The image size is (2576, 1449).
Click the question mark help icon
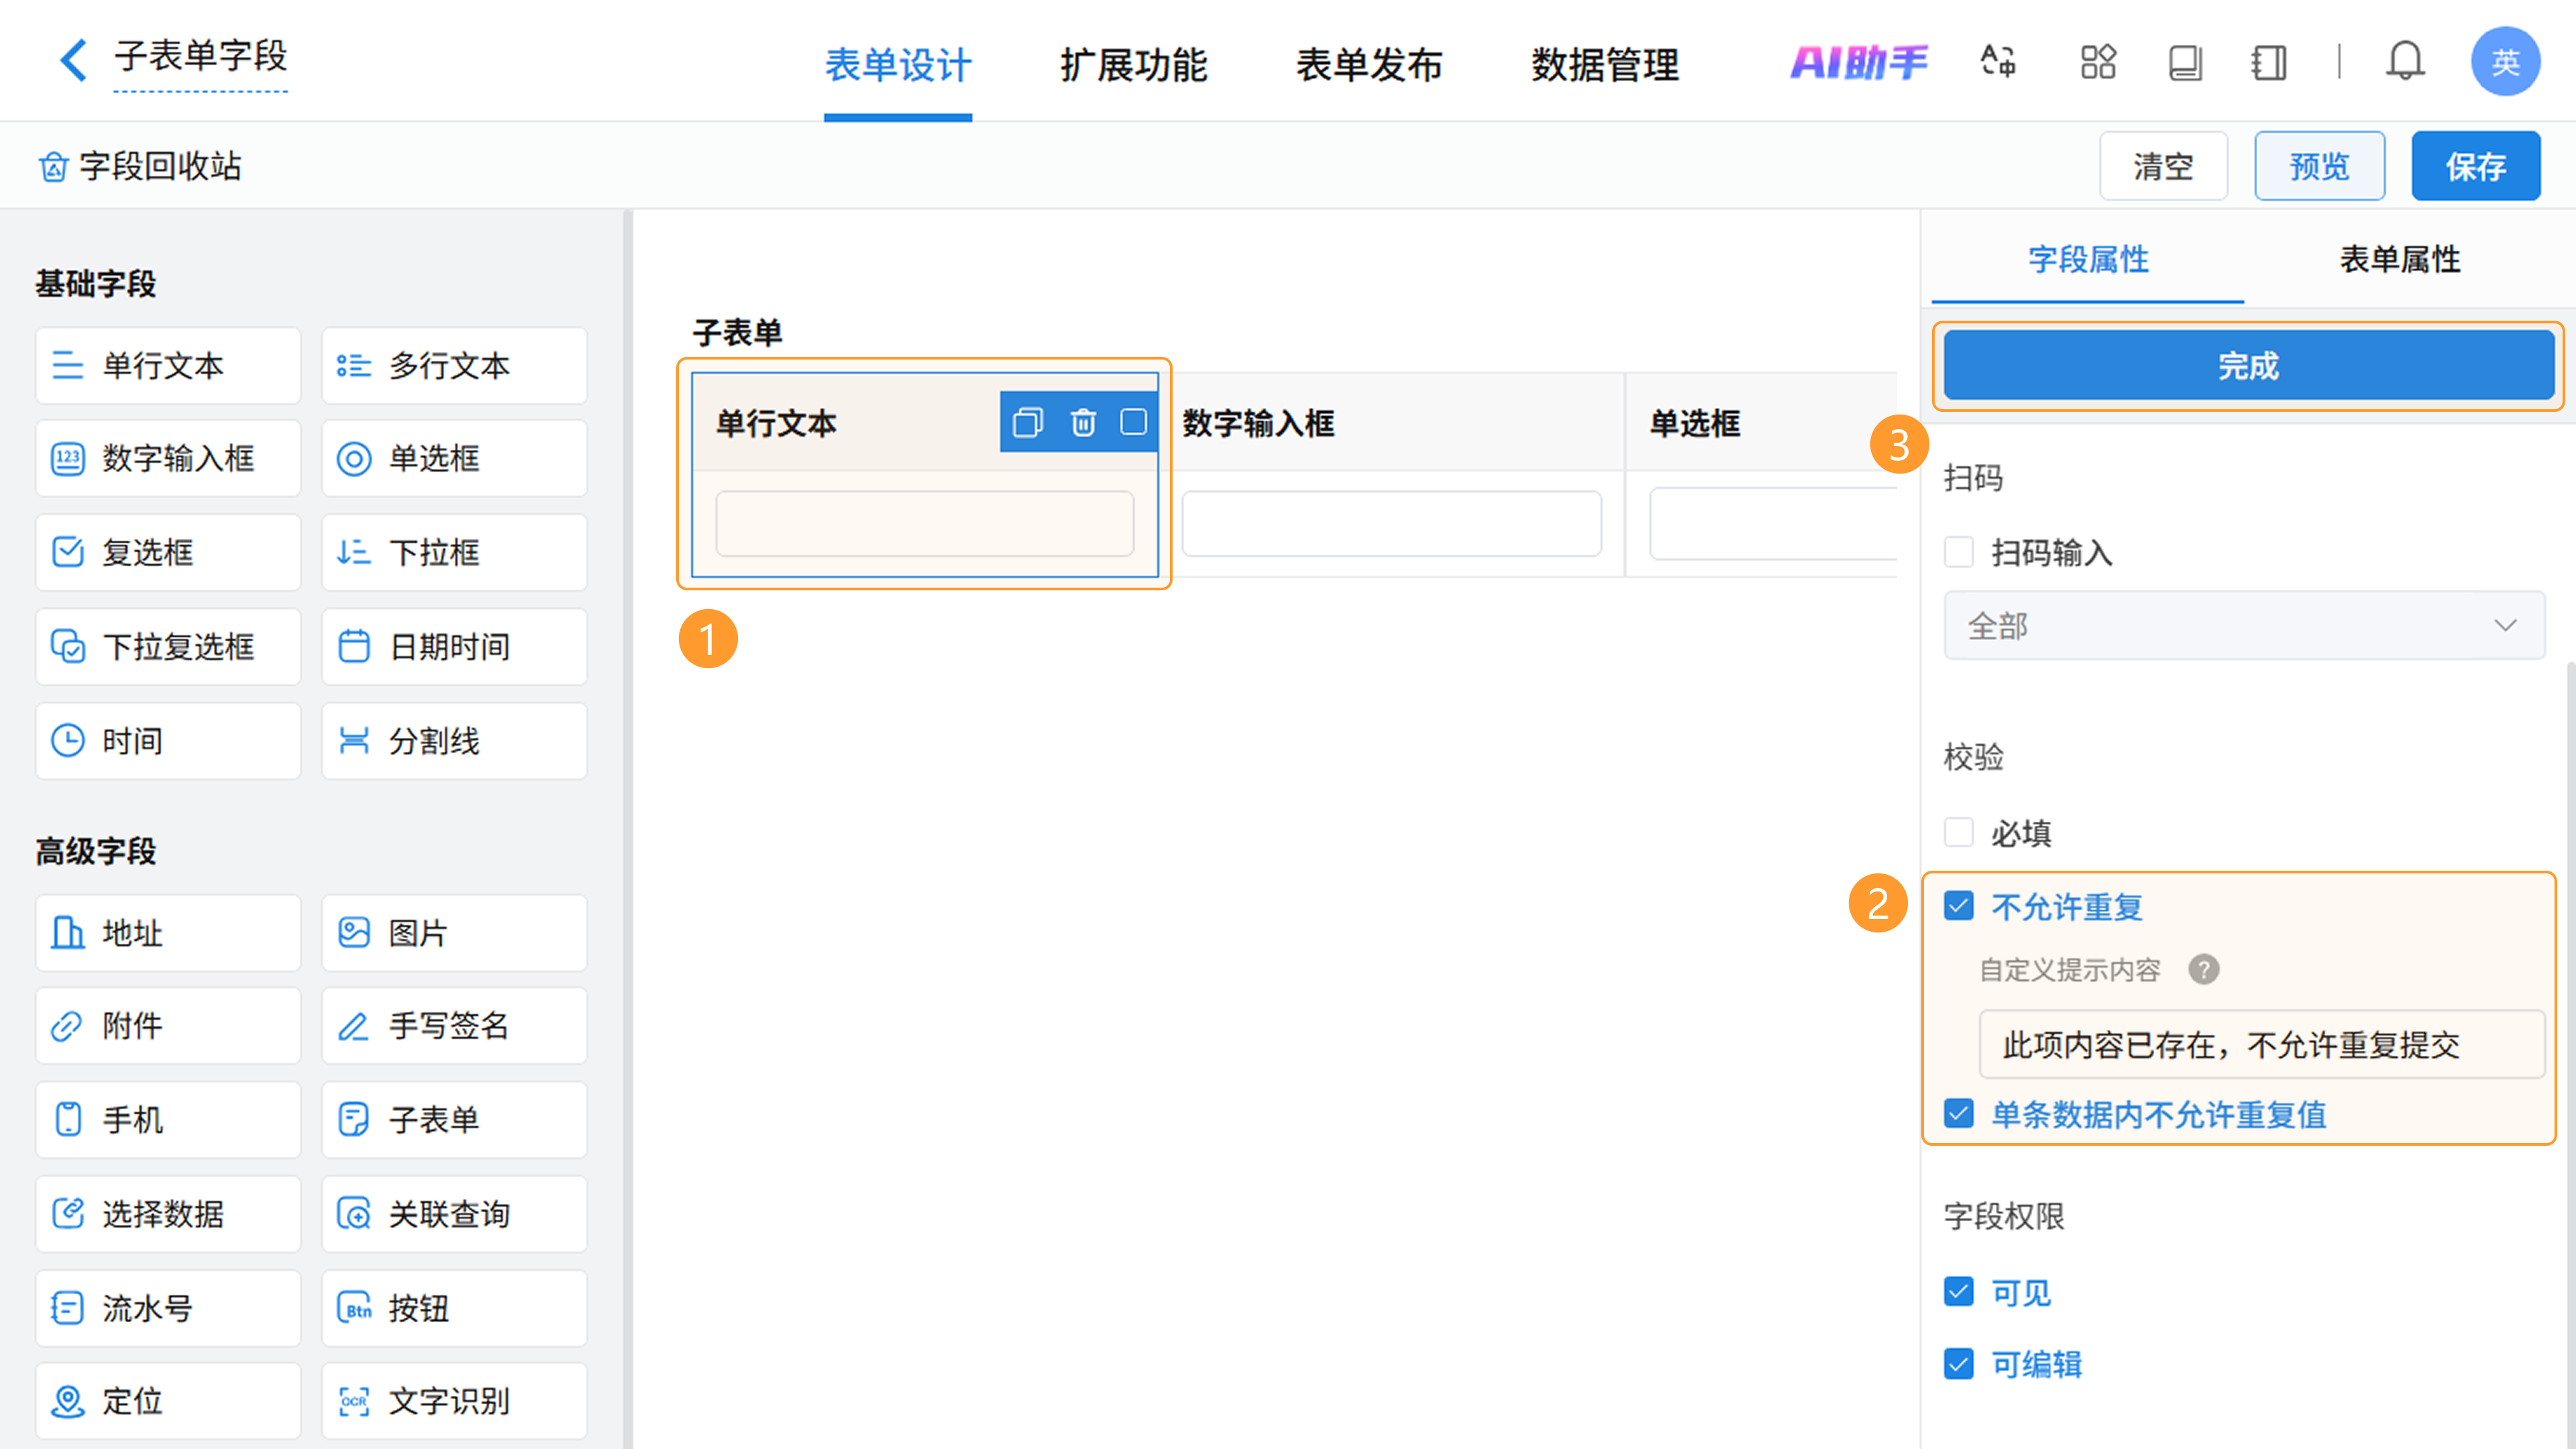pyautogui.click(x=2203, y=969)
